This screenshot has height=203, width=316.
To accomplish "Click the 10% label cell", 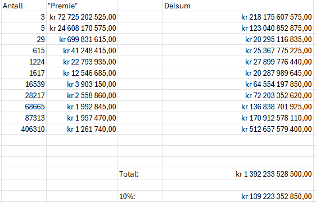I will click(x=140, y=196).
